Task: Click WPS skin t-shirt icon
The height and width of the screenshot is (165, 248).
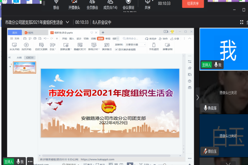Action: coord(172,32)
